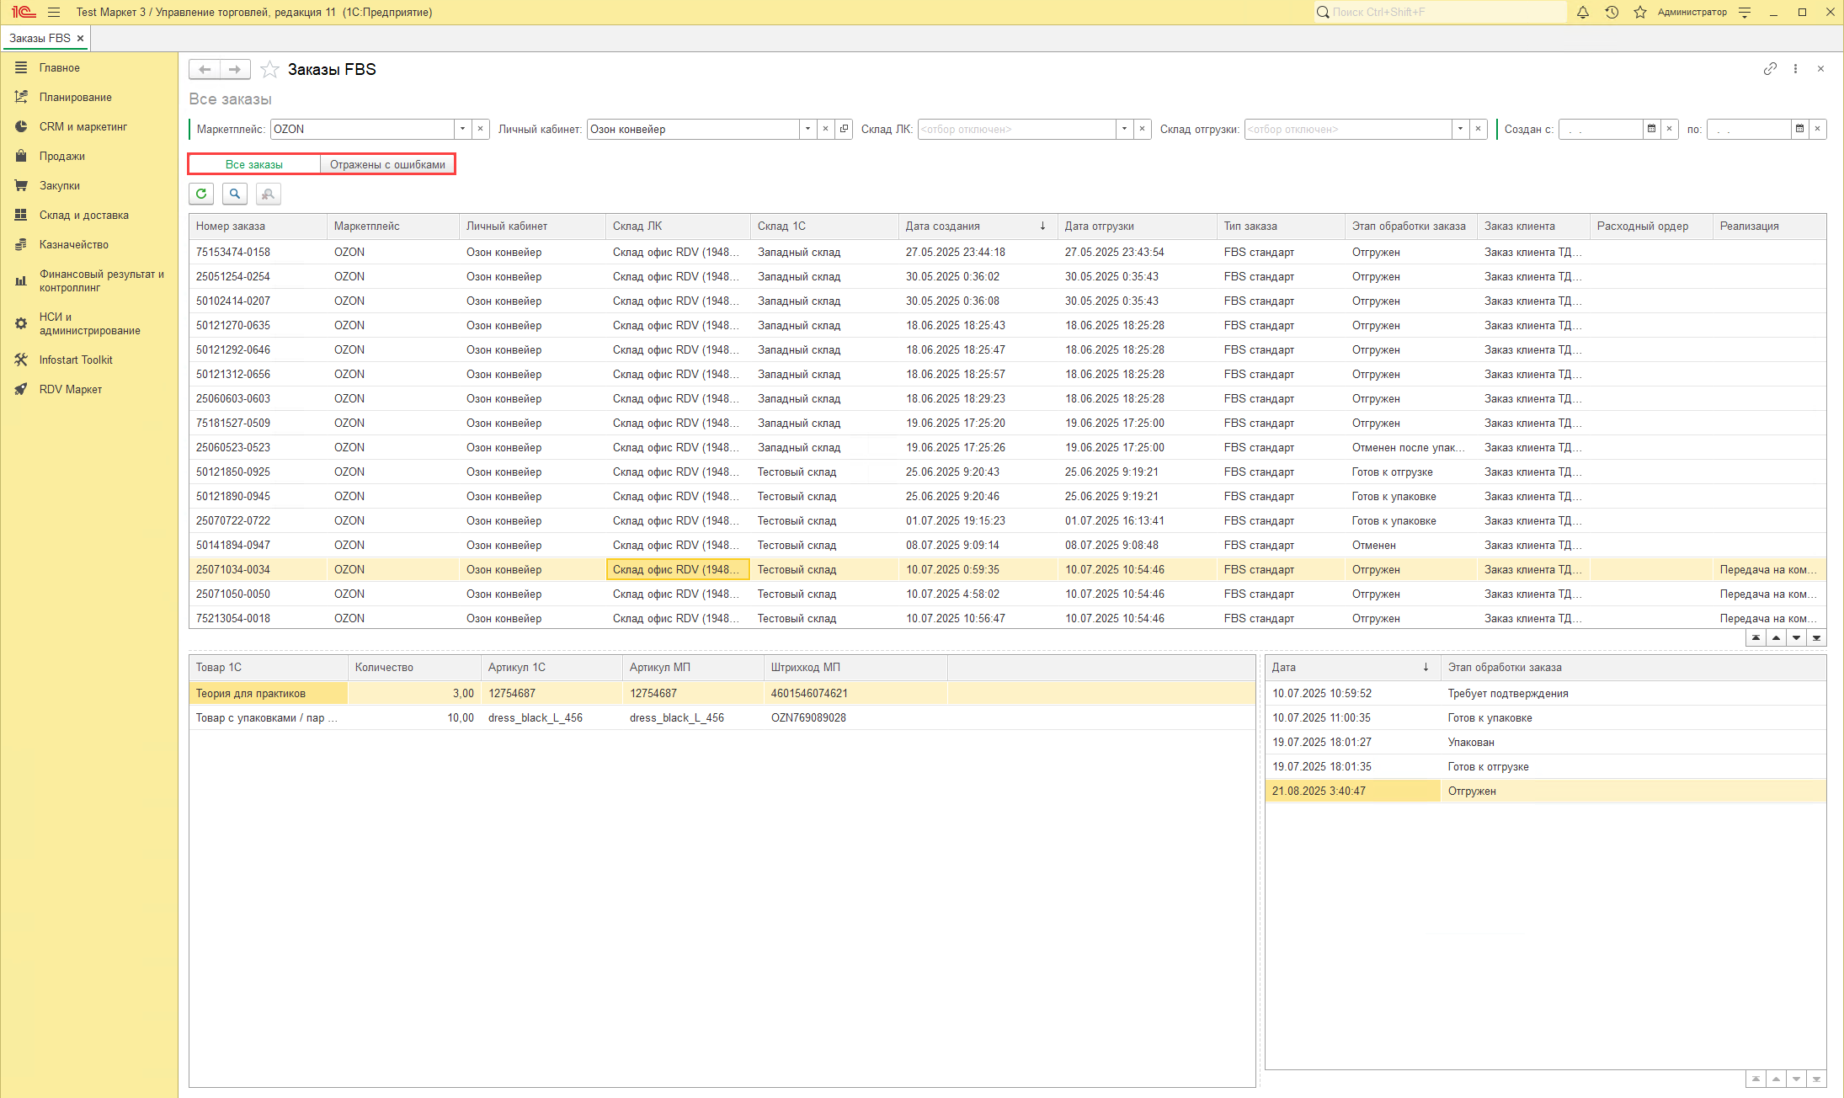Go back with the left arrow
Image resolution: width=1844 pixels, height=1098 pixels.
pyautogui.click(x=205, y=69)
